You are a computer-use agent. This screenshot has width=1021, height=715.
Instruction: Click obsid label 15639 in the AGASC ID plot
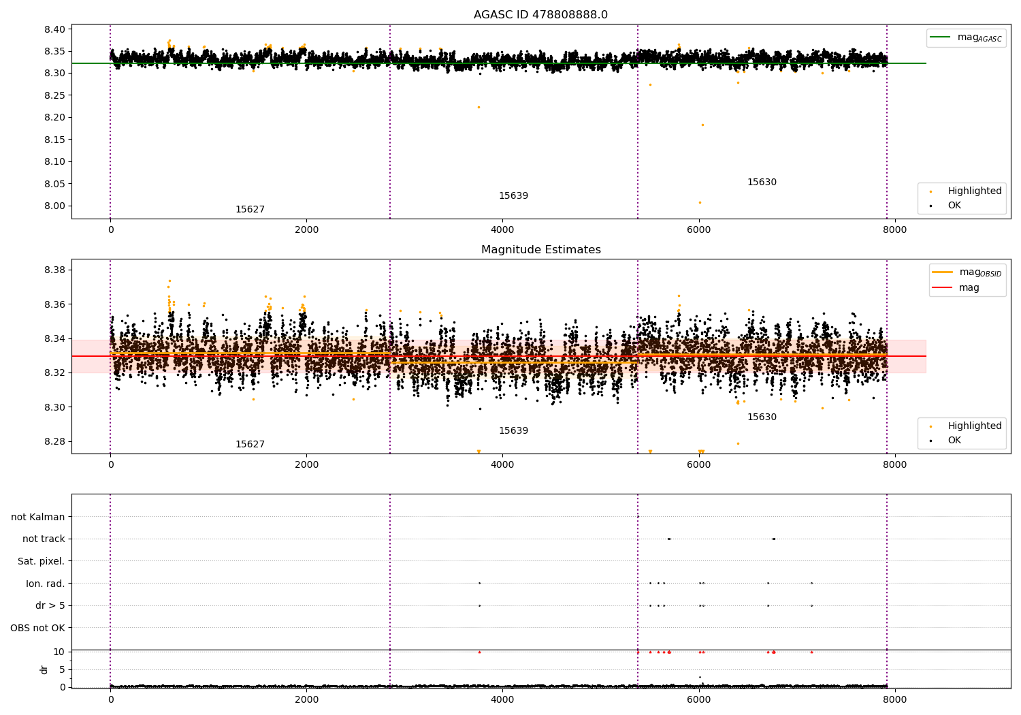[513, 196]
